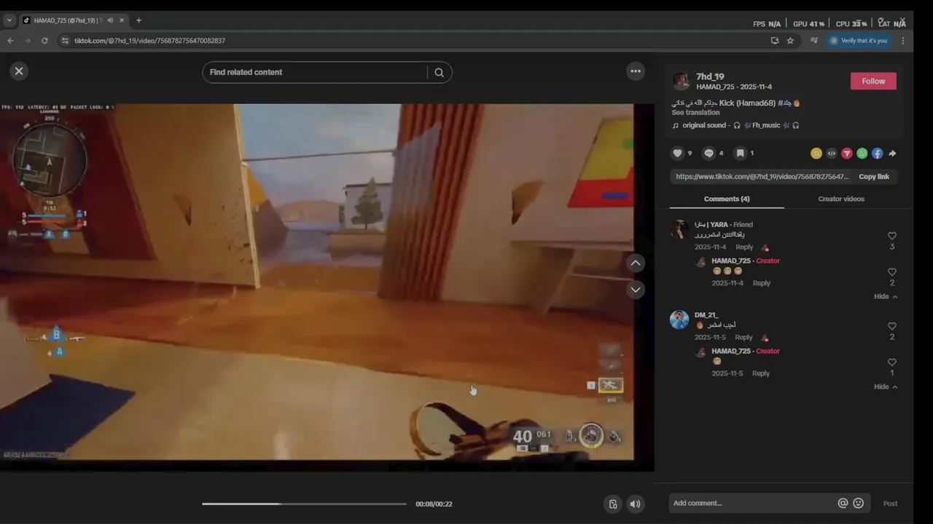Click the Post comment button
Image resolution: width=933 pixels, height=524 pixels.
pos(890,504)
